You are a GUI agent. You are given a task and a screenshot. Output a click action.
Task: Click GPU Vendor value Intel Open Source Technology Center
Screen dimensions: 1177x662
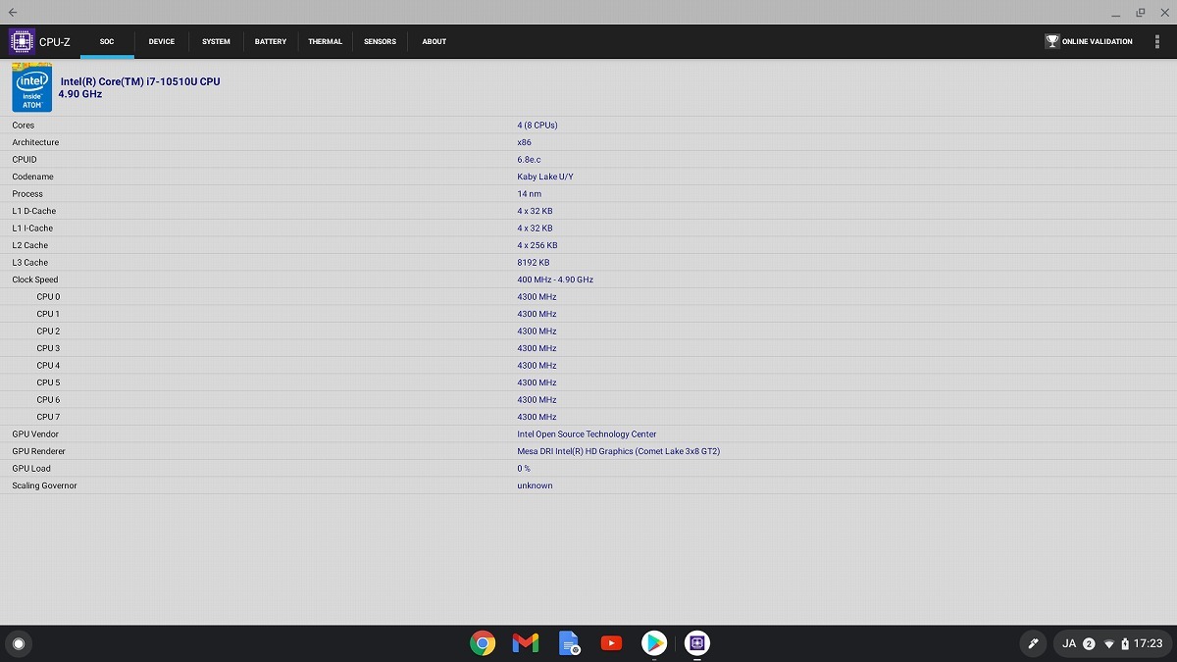[587, 434]
